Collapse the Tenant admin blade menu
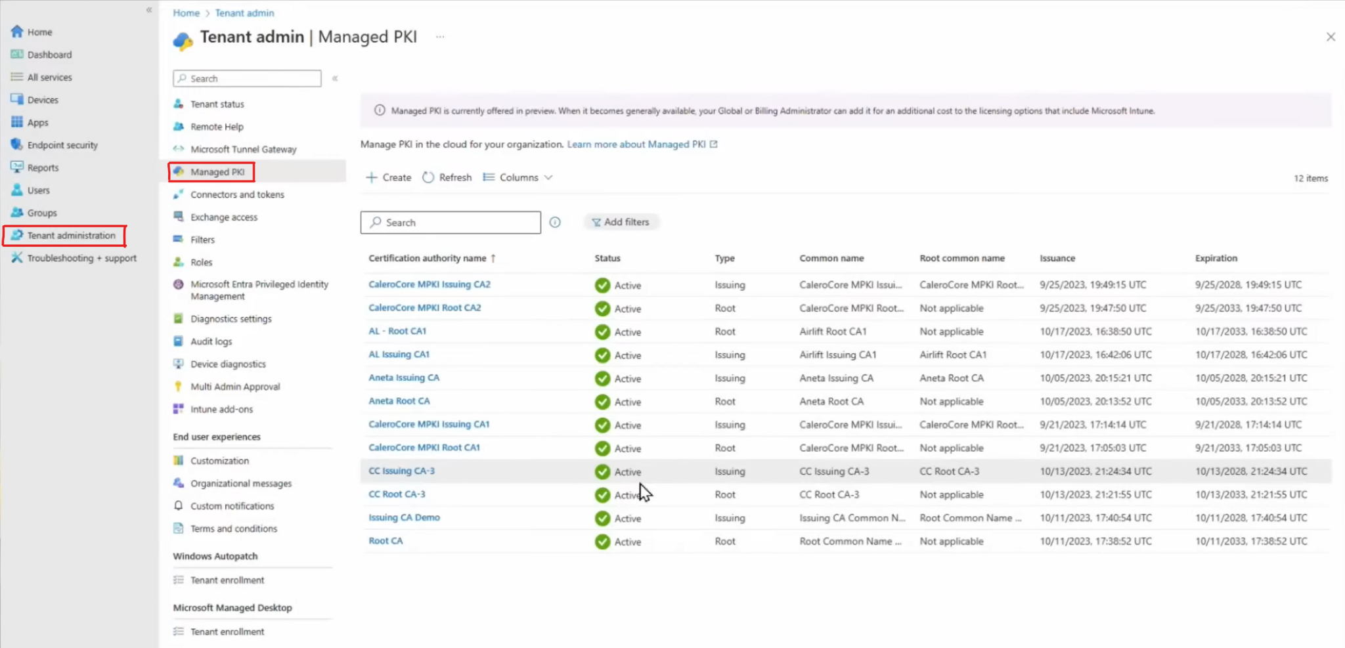The height and width of the screenshot is (648, 1345). pos(335,77)
